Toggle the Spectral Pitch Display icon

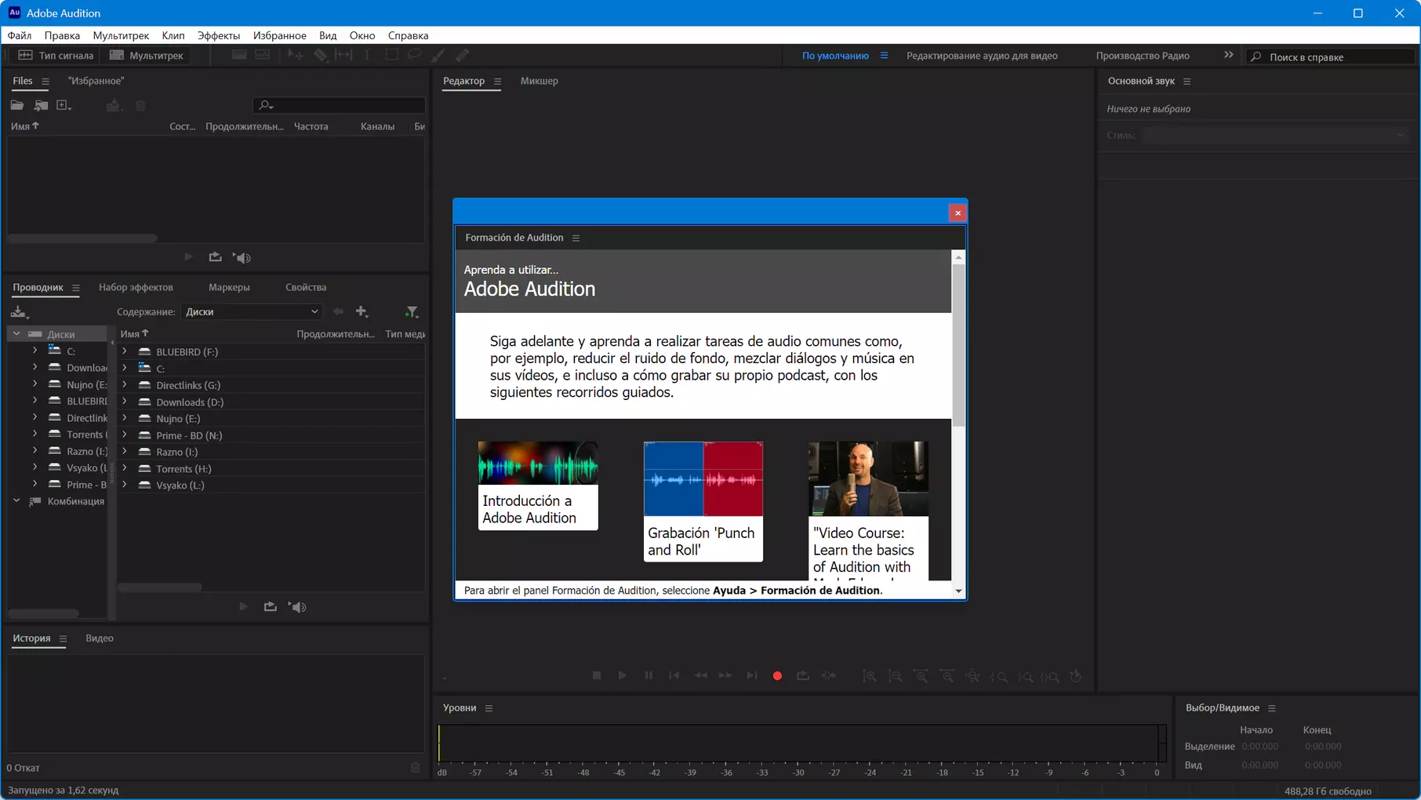(x=263, y=55)
